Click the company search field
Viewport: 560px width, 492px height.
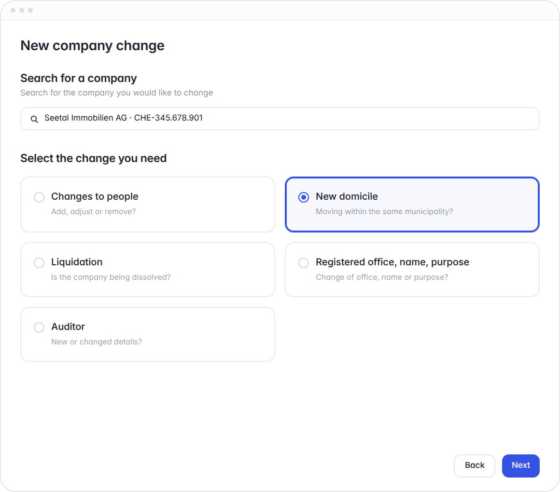pos(280,119)
